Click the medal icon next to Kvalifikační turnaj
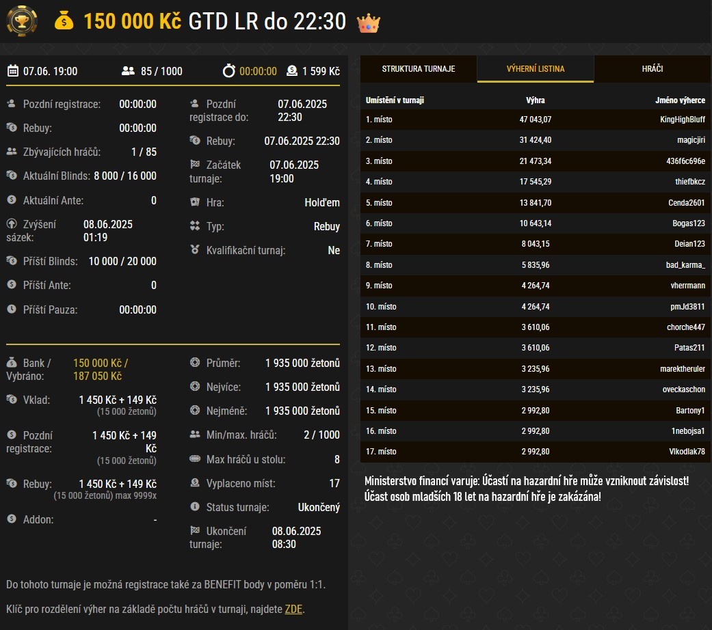 tap(195, 250)
